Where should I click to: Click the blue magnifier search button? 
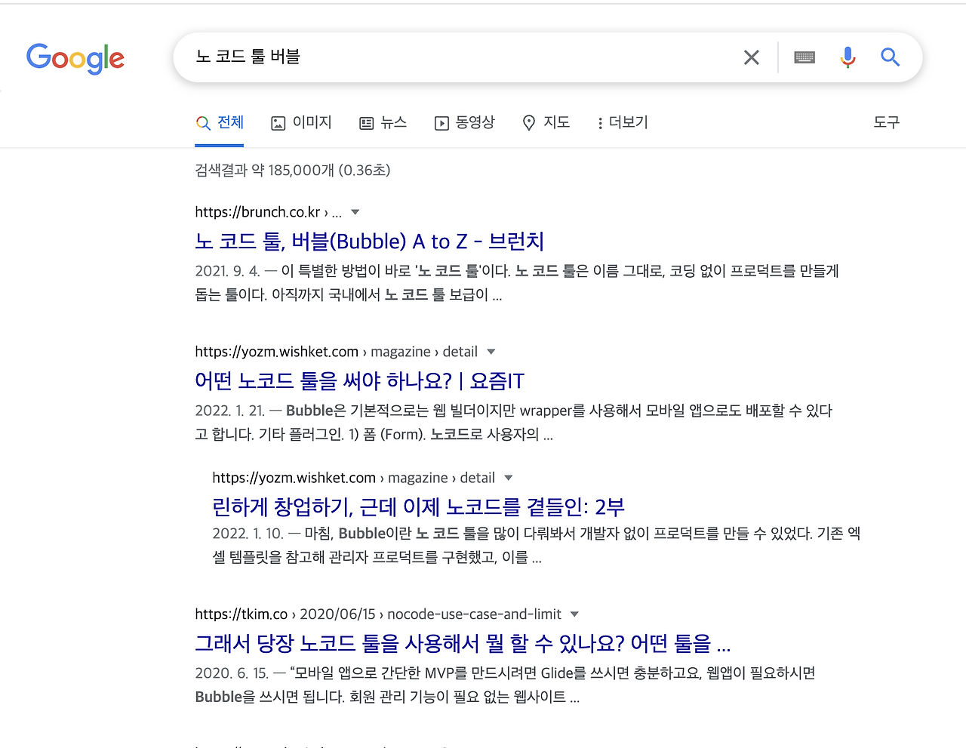[x=890, y=57]
